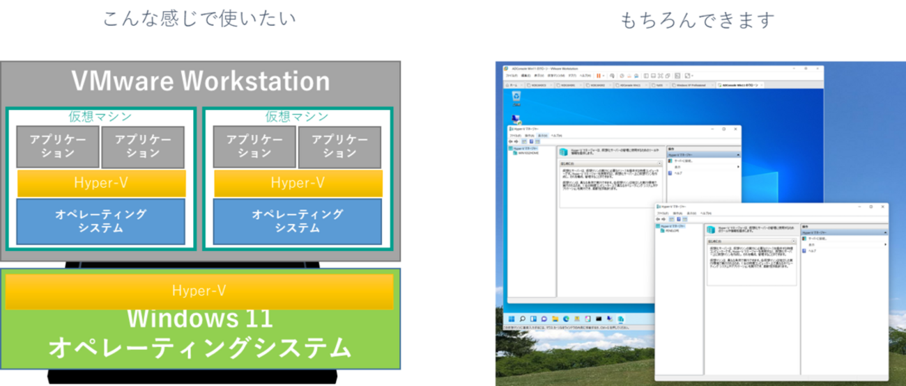
Task: Open タブ menu in VMware Workstation
Action: [x=572, y=76]
